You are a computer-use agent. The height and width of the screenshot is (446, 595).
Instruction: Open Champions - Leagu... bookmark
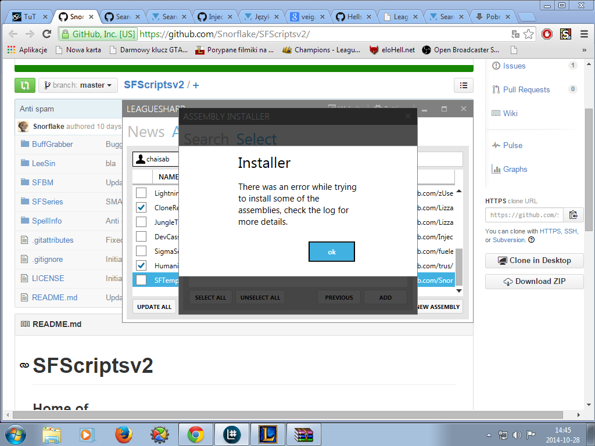321,50
